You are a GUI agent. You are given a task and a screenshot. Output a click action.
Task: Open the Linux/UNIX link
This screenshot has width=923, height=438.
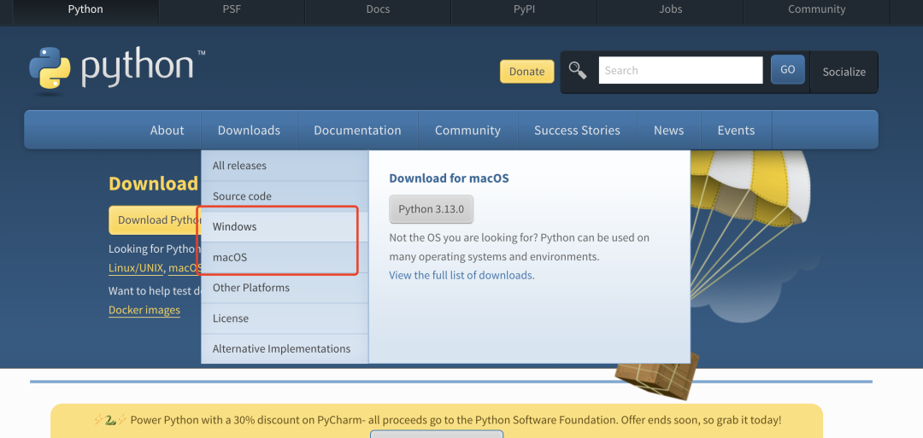tap(137, 268)
